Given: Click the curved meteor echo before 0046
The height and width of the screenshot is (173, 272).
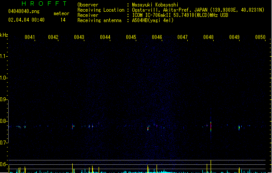Looking at the screenshot, I should coord(148,128).
